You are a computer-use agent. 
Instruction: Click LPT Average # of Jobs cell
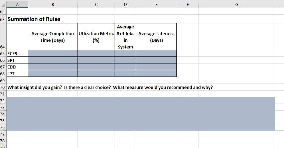point(125,73)
